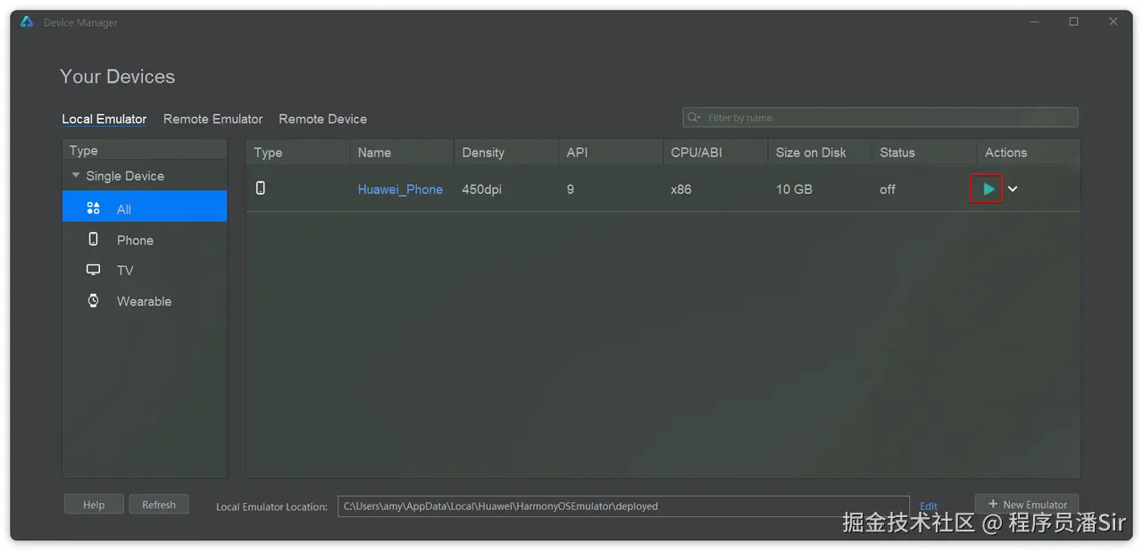Click the Device Manager app logo icon

click(27, 22)
